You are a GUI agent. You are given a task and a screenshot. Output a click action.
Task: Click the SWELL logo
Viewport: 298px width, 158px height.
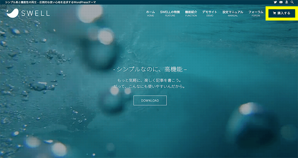(x=28, y=13)
